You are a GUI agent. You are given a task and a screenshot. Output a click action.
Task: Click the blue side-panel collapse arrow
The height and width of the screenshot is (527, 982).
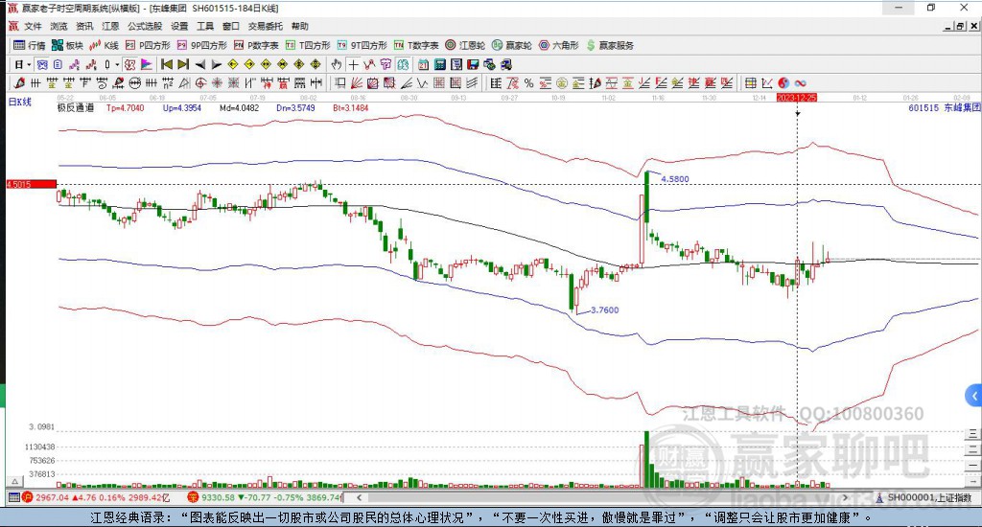974,396
